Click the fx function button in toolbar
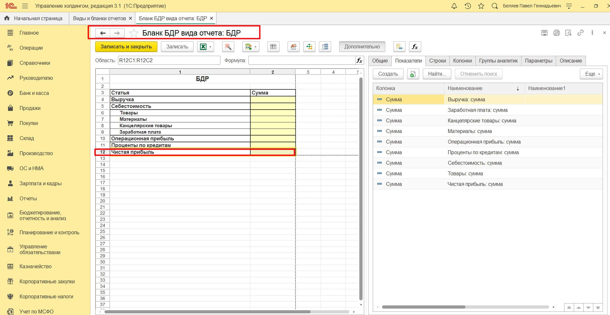Viewport: 610px width, 315px height. (x=415, y=47)
